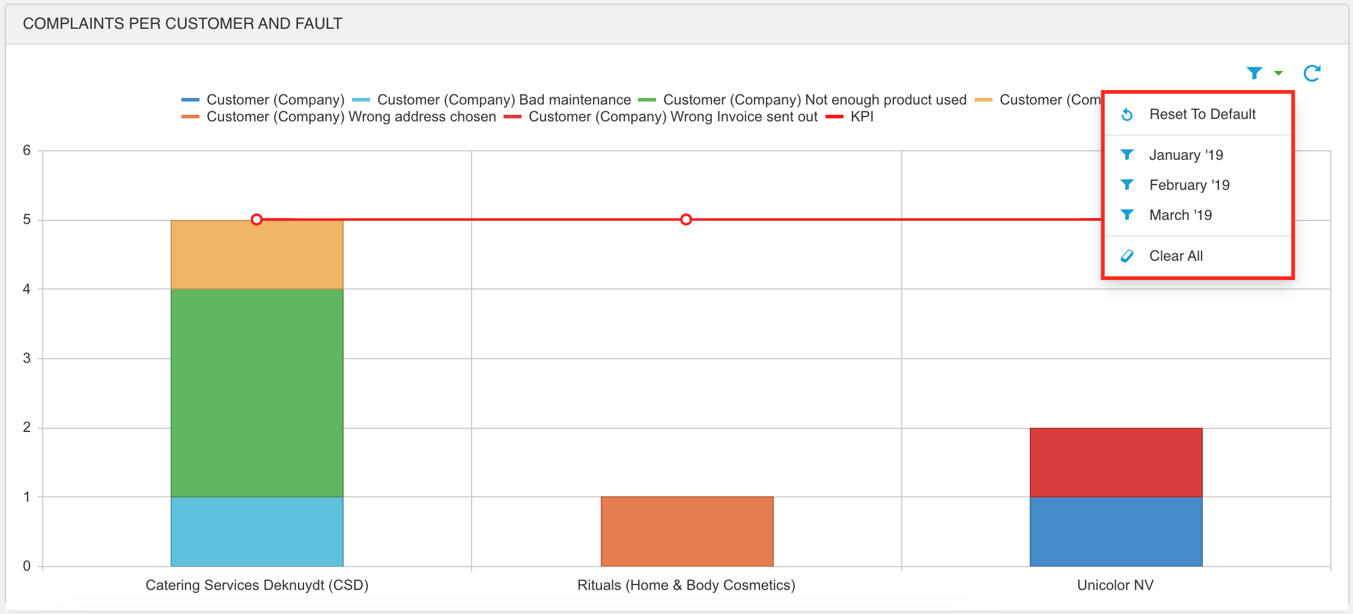The width and height of the screenshot is (1353, 614).
Task: Toggle KPI legend entry
Action: pos(850,117)
